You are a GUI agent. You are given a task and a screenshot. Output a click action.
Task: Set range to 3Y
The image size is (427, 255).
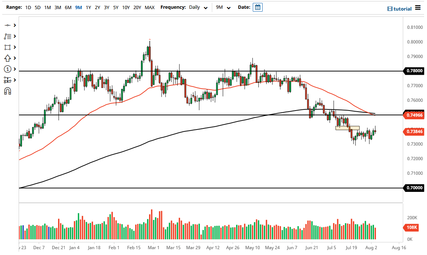click(107, 7)
